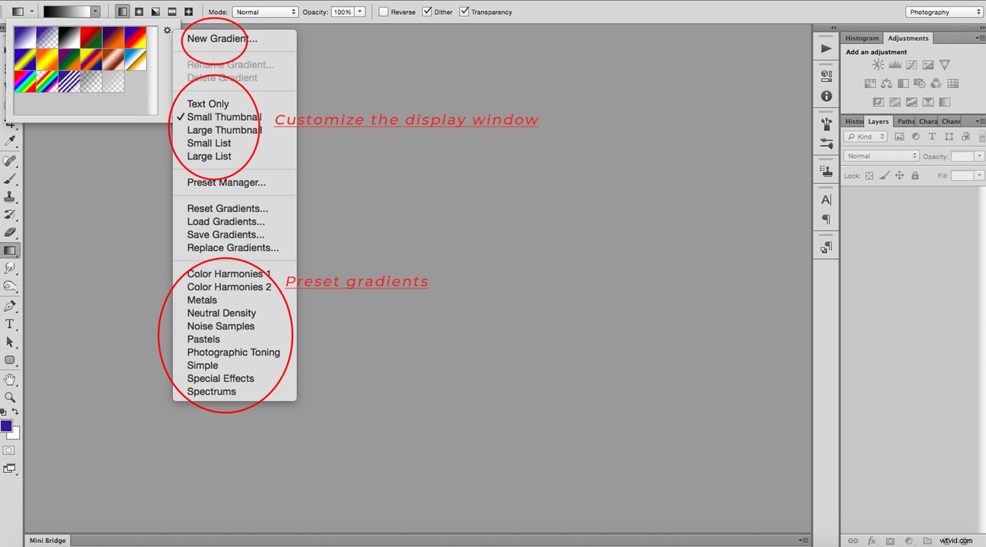Open the Layers panel Fill dropdown

pos(979,175)
